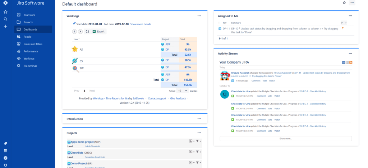This screenshot has height=168, width=368.
Task: Click the Export button in Worklogs
Action: pos(98,31)
